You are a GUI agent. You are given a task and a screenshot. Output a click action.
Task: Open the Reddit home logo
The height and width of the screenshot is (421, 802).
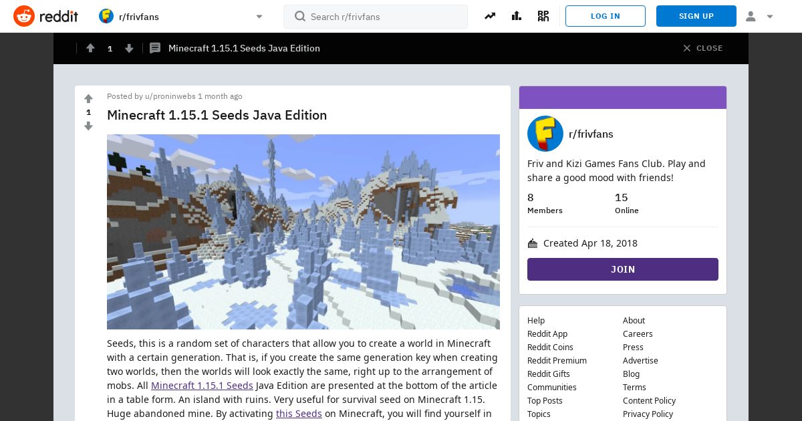click(x=45, y=16)
